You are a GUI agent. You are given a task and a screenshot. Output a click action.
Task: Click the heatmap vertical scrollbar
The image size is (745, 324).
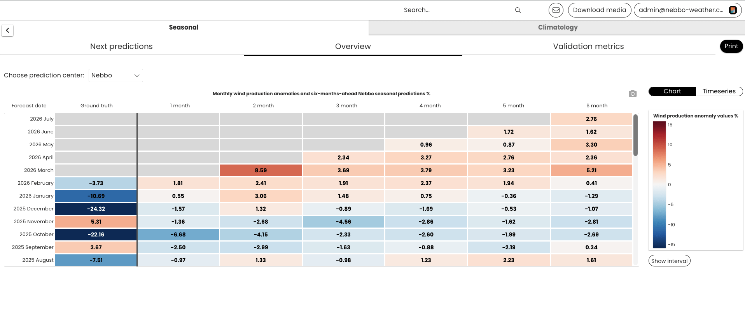pyautogui.click(x=635, y=135)
